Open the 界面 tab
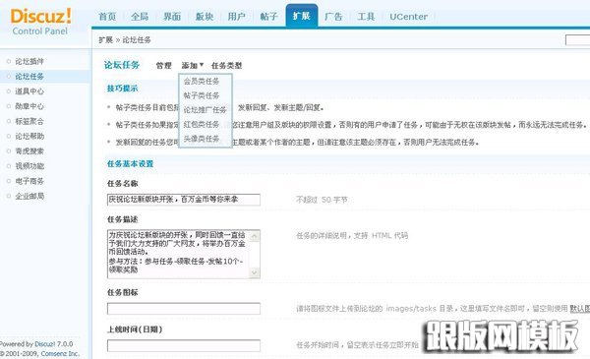The image size is (590, 359). tap(172, 17)
